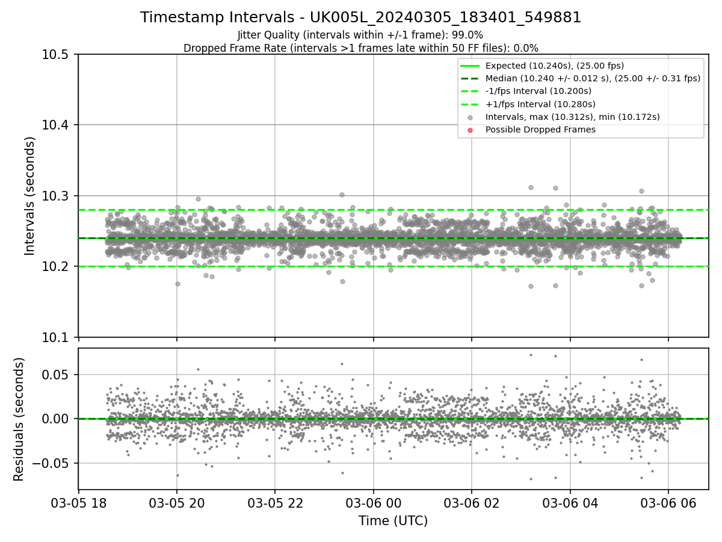Click legend entry 'Expected (10.240s), (25.00 fps)'
Screen dimensions: 722x542
(554, 66)
